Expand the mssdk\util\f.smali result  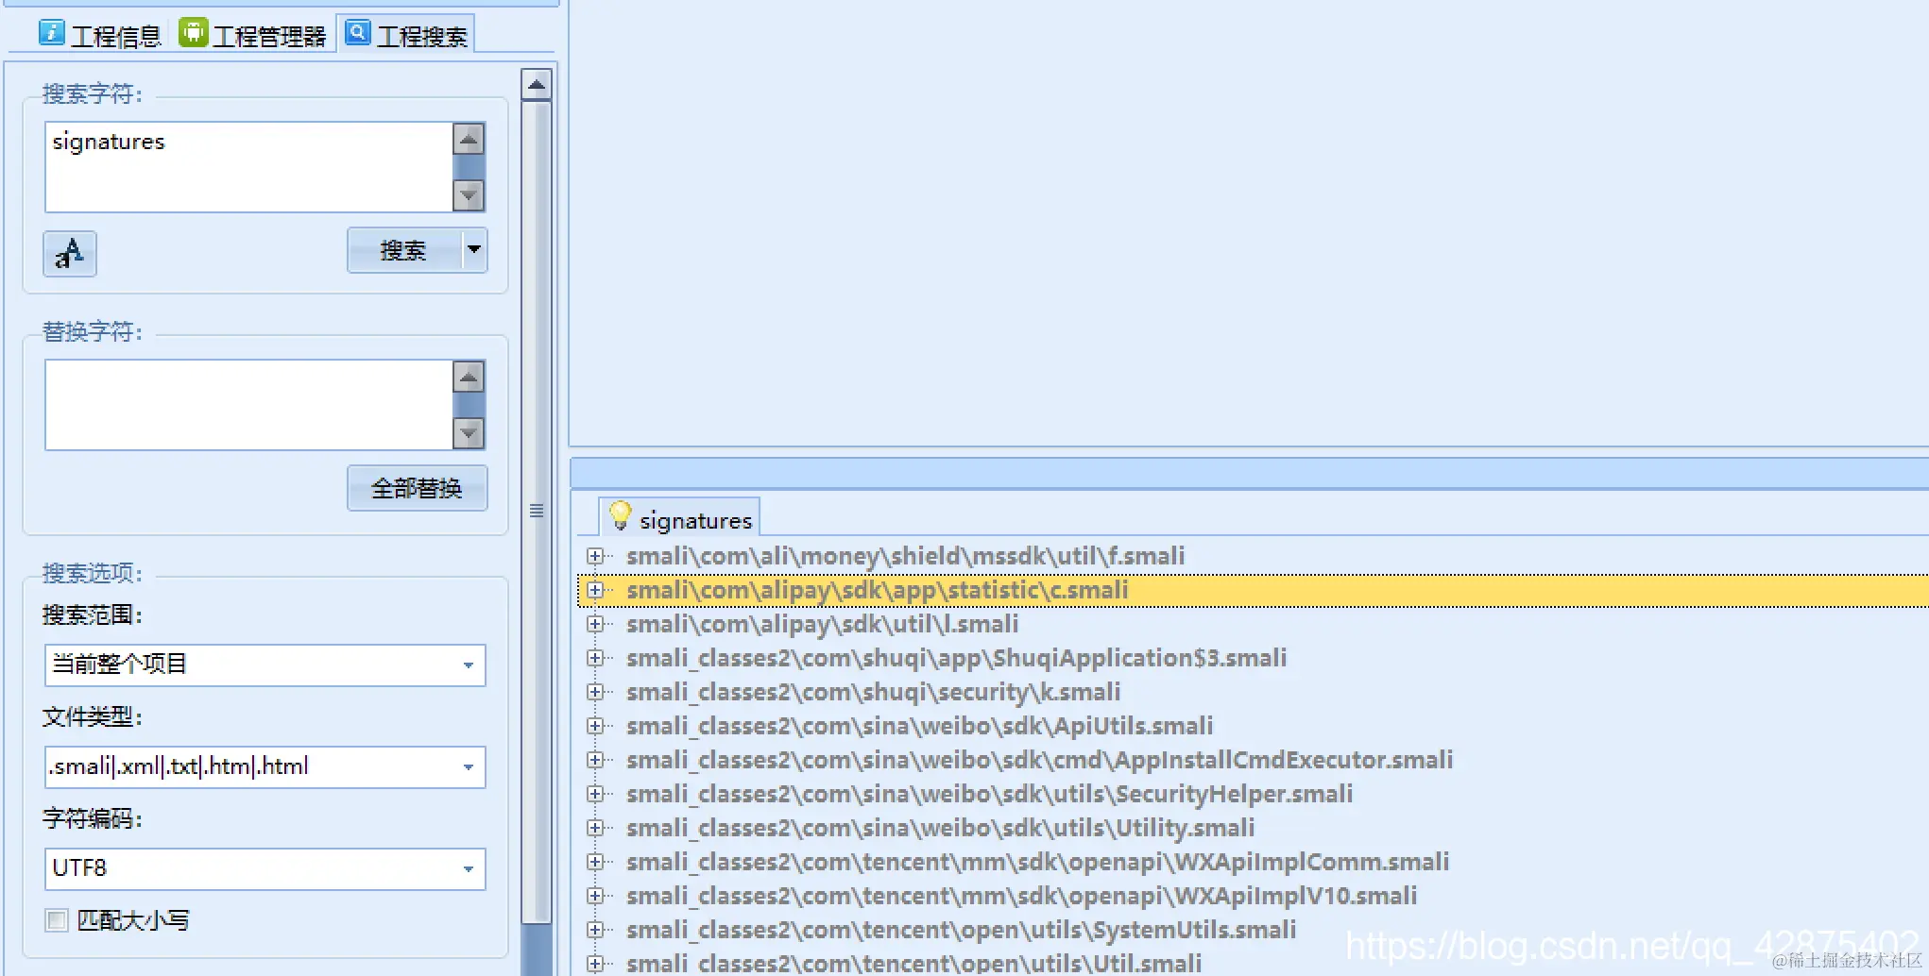[595, 556]
